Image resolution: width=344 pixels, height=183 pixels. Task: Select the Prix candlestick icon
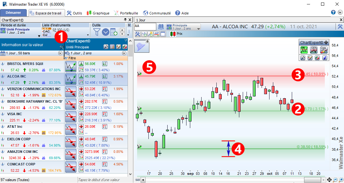[173, 34]
